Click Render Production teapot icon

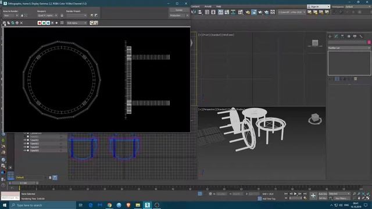pos(260,12)
